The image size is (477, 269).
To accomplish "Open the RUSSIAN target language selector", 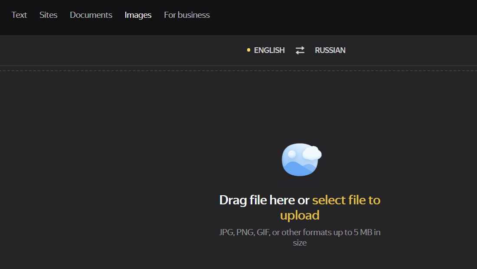I will coord(330,50).
